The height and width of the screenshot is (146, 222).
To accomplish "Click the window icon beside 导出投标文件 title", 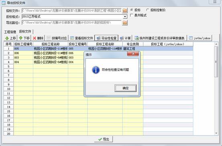I will click(x=4, y=3).
